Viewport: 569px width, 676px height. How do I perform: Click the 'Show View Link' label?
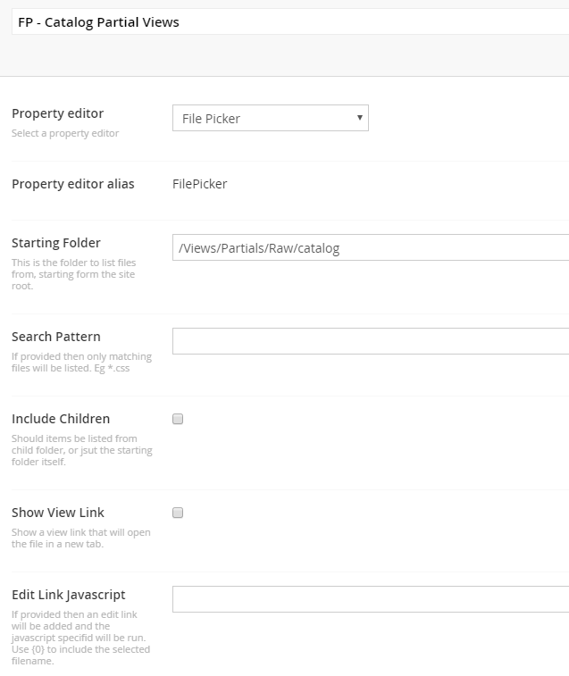pos(58,513)
